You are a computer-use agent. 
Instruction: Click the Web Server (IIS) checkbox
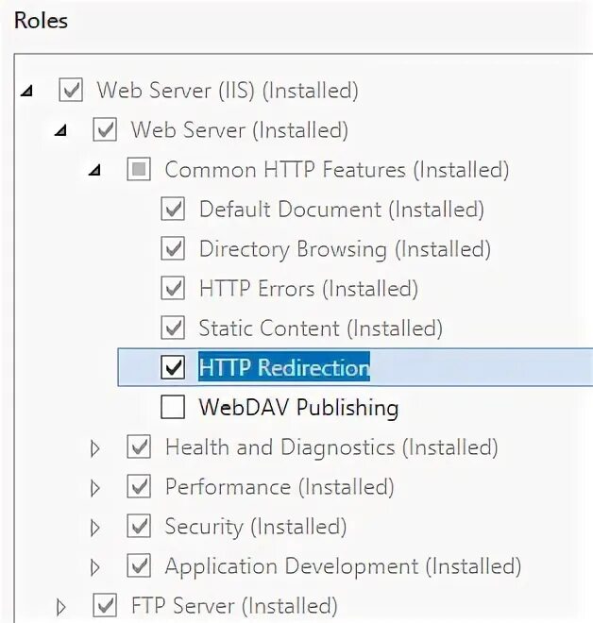point(71,90)
